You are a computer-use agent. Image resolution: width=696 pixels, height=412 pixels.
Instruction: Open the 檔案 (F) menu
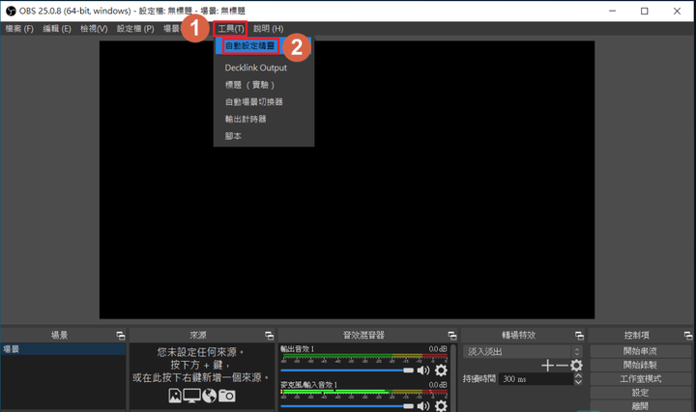(19, 29)
